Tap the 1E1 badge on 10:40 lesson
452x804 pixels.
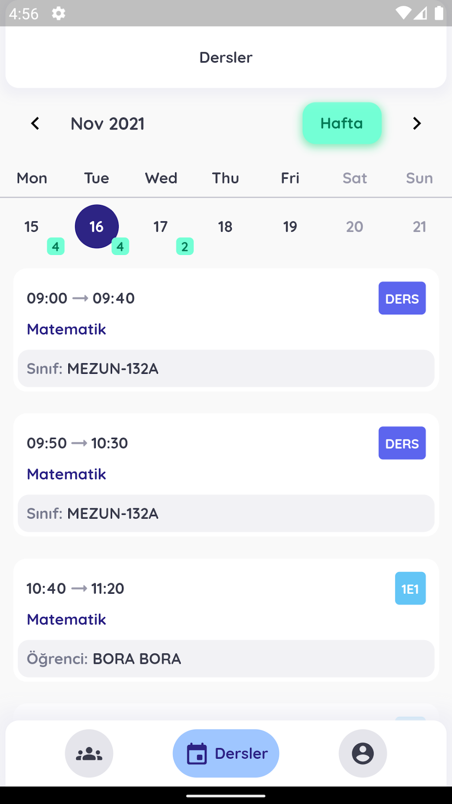coord(410,588)
